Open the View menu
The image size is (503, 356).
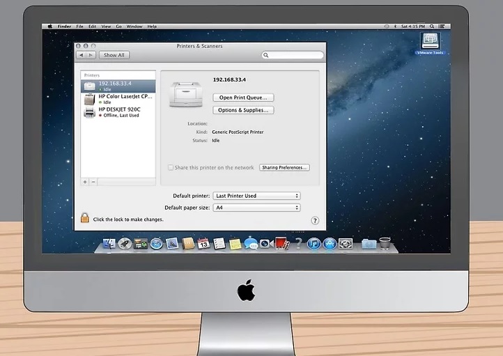[106, 26]
